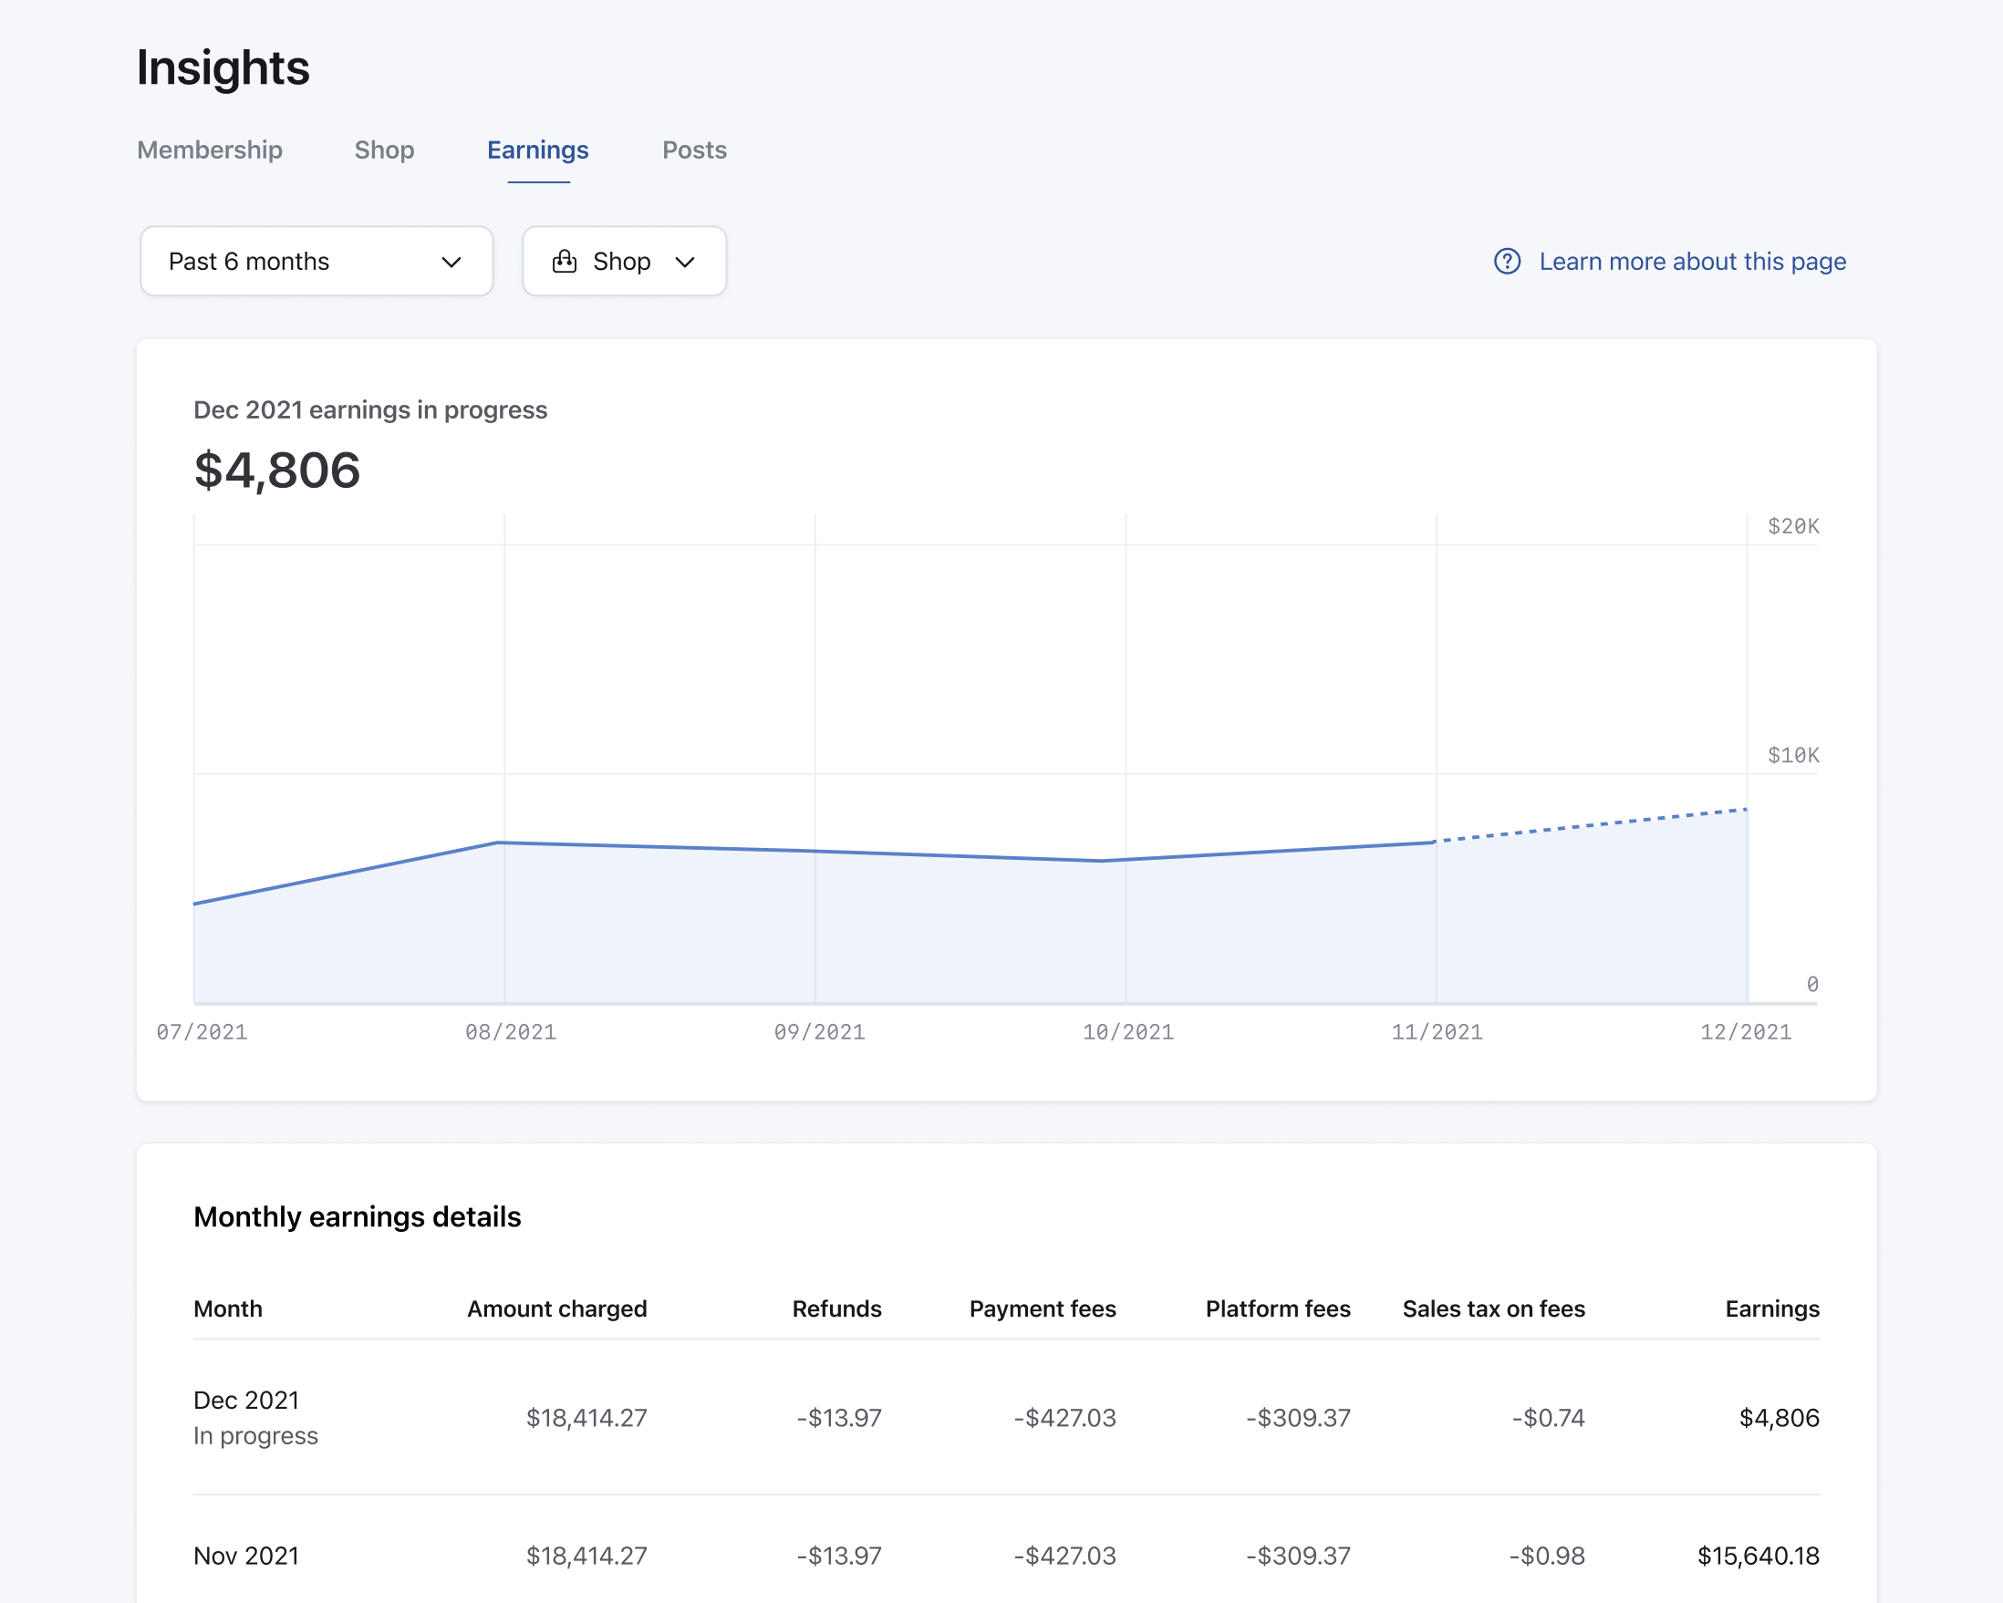Click the $15,640.18 earnings value
Image resolution: width=2003 pixels, height=1603 pixels.
(1759, 1556)
